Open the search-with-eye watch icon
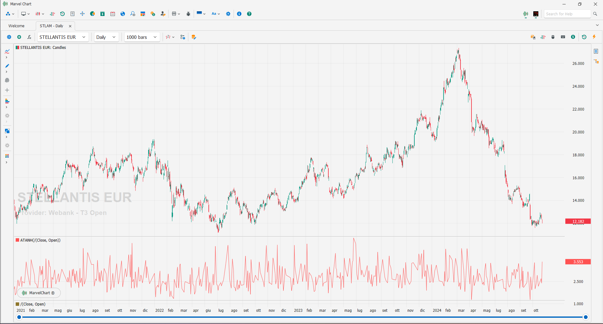Viewport: 603px width, 324px height. pyautogui.click(x=133, y=14)
